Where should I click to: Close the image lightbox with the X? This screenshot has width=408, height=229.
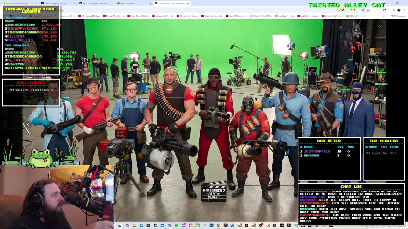(x=380, y=26)
